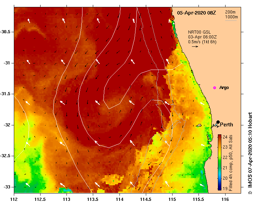256x205 pixels.
Task: Click the 0.5m/s (1kt 6h) scale text
Action: click(202, 42)
